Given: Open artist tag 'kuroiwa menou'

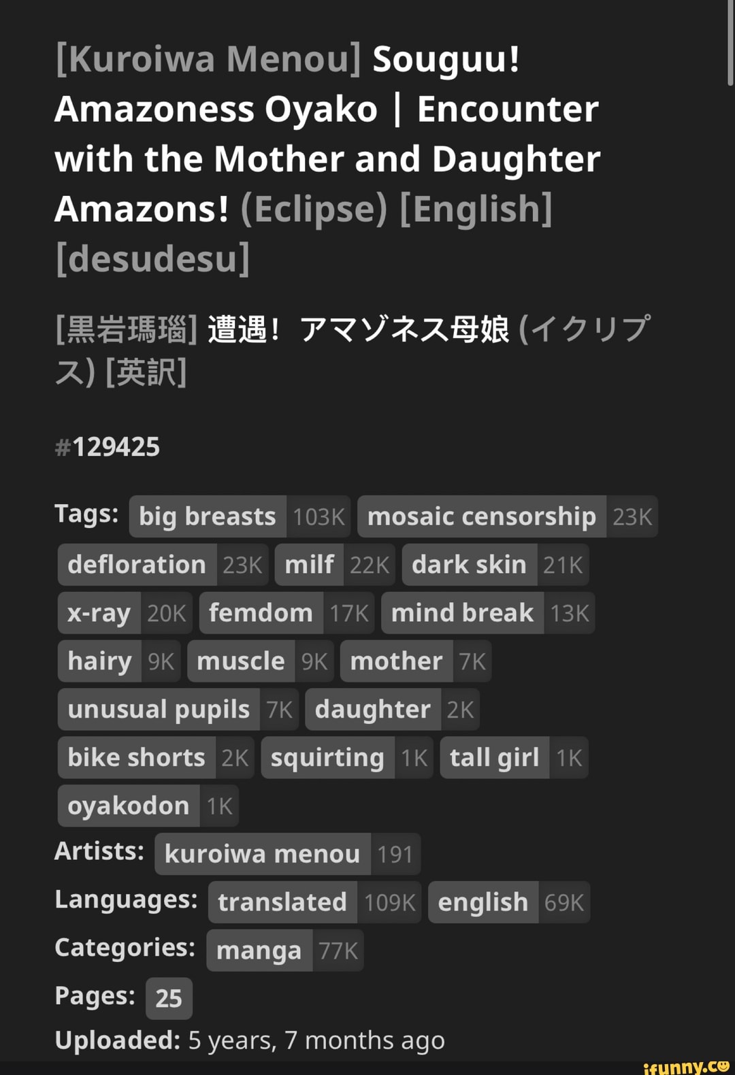Looking at the screenshot, I should 262,855.
